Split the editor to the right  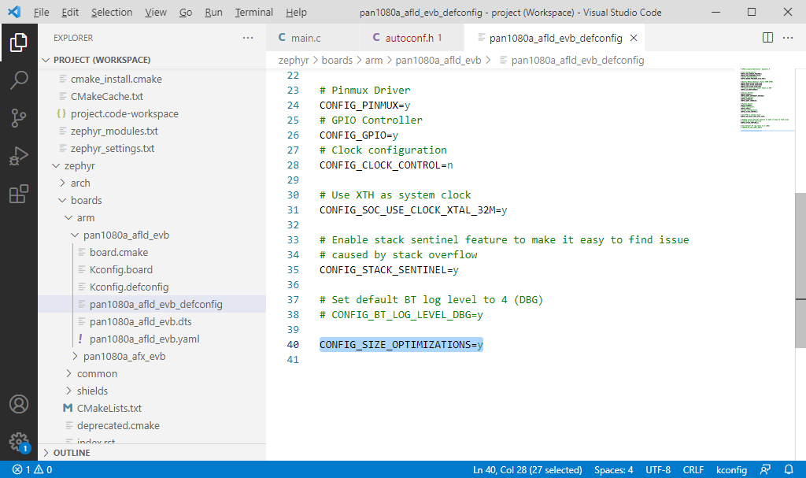click(767, 38)
